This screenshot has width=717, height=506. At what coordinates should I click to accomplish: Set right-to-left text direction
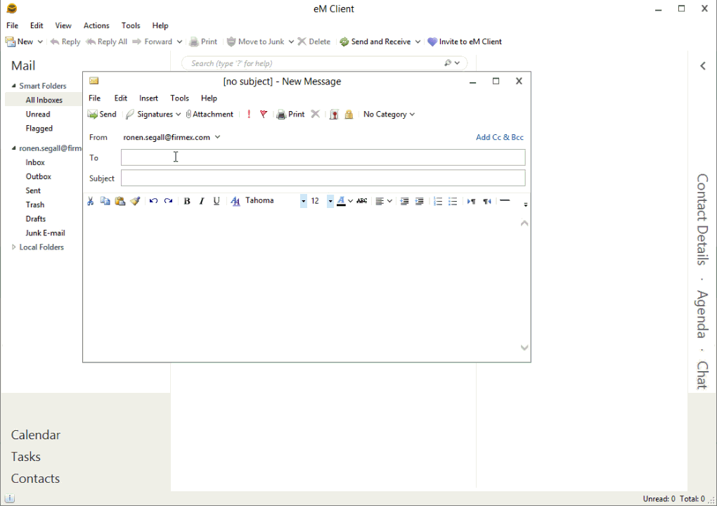coord(487,201)
